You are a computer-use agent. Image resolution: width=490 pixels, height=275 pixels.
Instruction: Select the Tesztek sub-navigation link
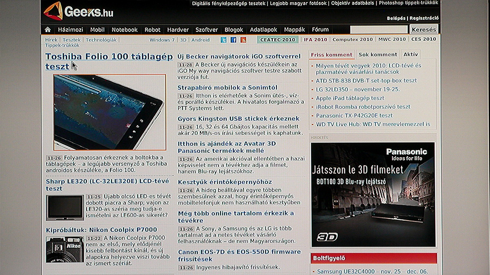(x=71, y=40)
